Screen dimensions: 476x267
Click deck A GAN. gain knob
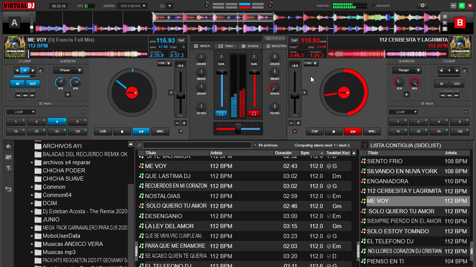(x=221, y=57)
